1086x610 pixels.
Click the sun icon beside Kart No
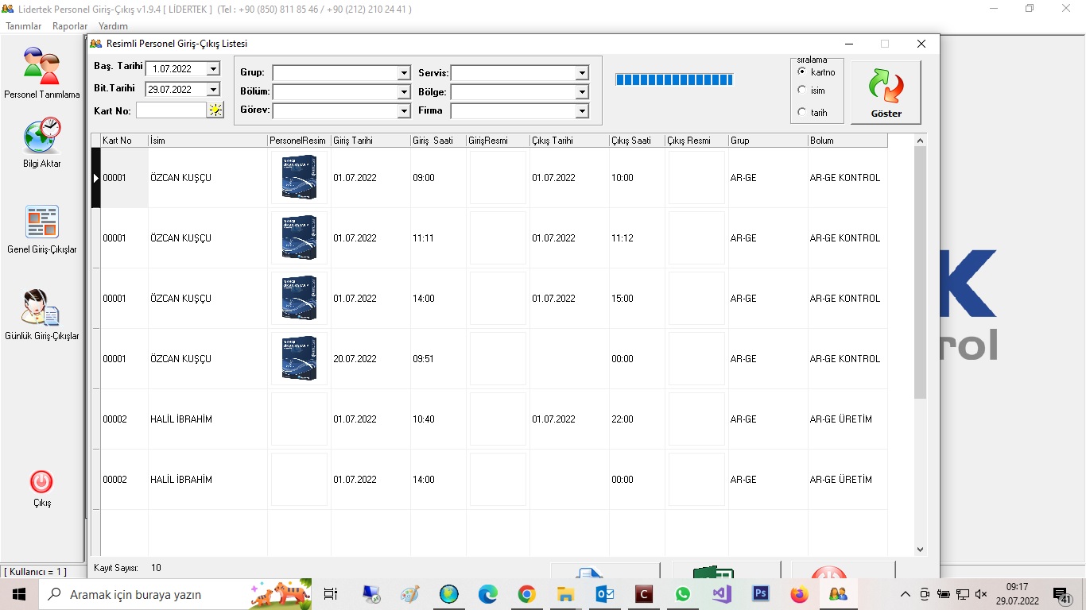tap(215, 110)
